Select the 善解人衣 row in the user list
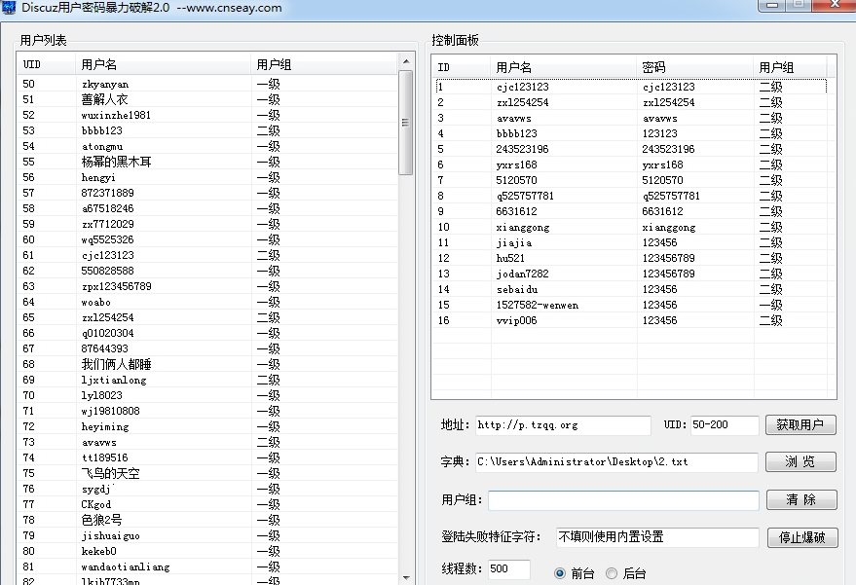The width and height of the screenshot is (856, 585). point(207,99)
